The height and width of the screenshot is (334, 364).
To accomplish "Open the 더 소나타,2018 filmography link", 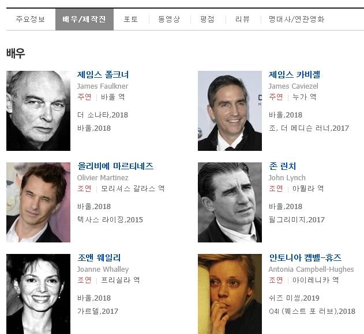I will point(103,115).
